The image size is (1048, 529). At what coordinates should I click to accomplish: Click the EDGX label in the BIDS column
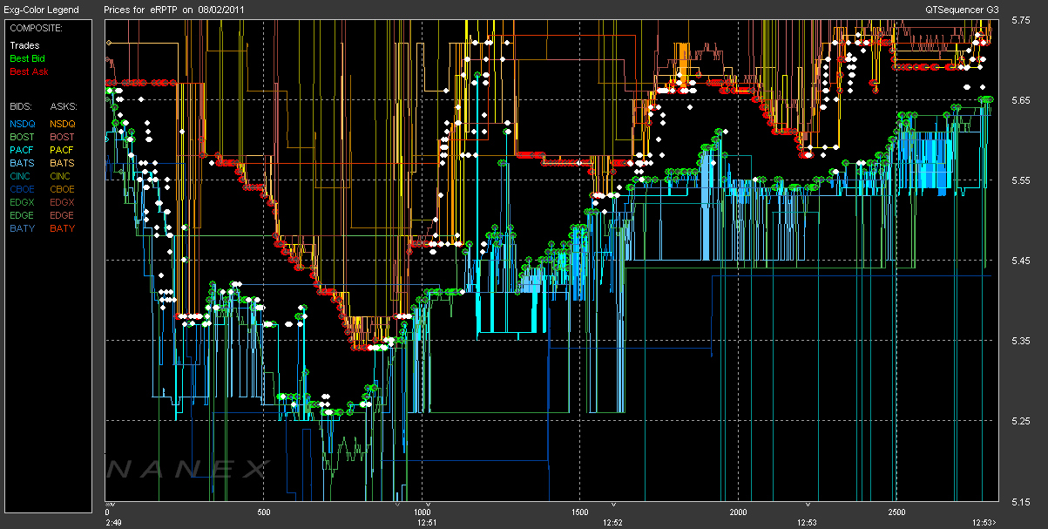click(x=22, y=202)
